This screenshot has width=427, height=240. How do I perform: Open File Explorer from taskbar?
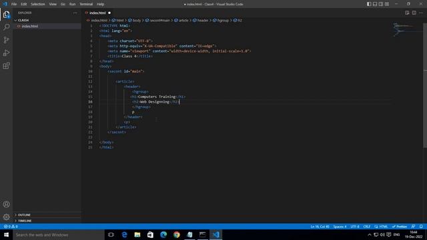tap(137, 235)
